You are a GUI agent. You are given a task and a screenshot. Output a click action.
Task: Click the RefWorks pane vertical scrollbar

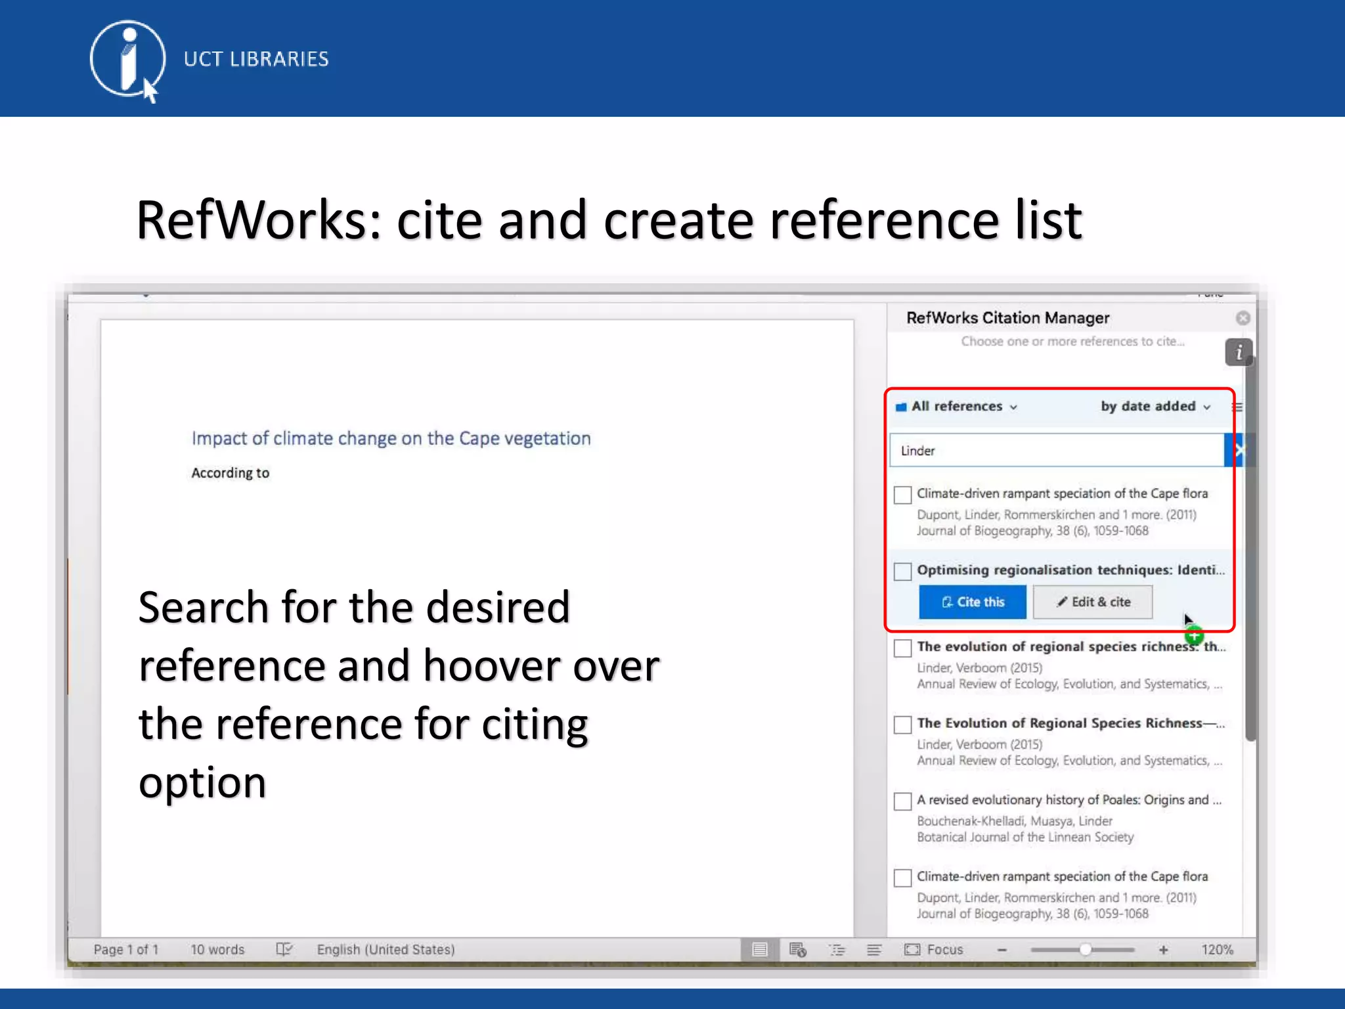pos(1250,549)
